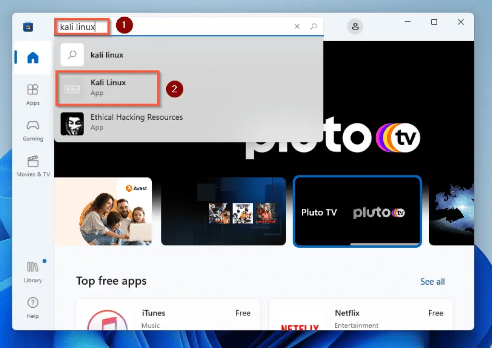This screenshot has width=492, height=348.
Task: Open the Apps section in sidebar
Action: (x=33, y=94)
